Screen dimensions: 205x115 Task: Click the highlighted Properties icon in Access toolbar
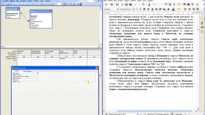[x=64, y=4]
